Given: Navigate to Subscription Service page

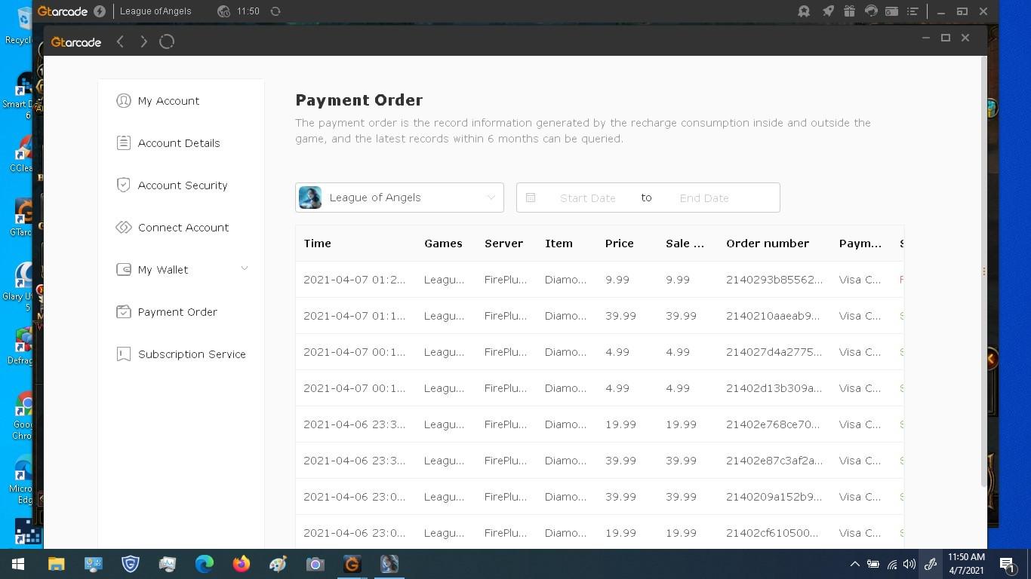Looking at the screenshot, I should click(192, 354).
